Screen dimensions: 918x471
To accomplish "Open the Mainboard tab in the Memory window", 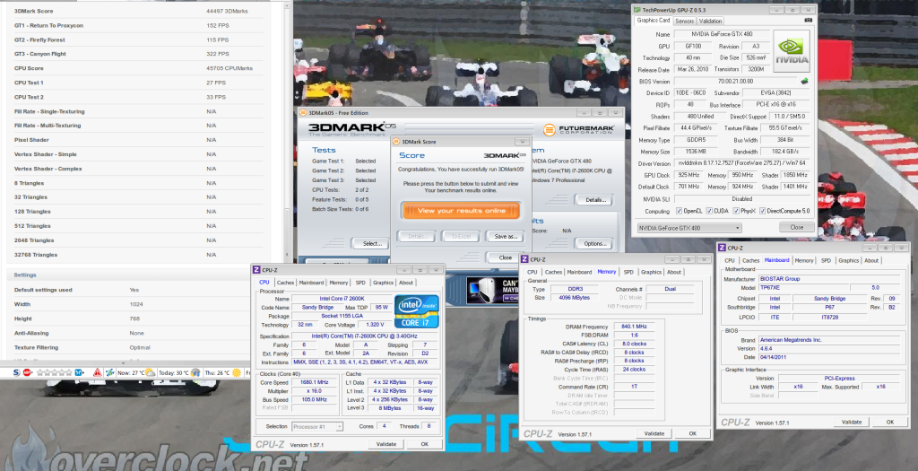I will [579, 272].
